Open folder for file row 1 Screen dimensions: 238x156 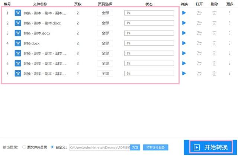point(199,13)
